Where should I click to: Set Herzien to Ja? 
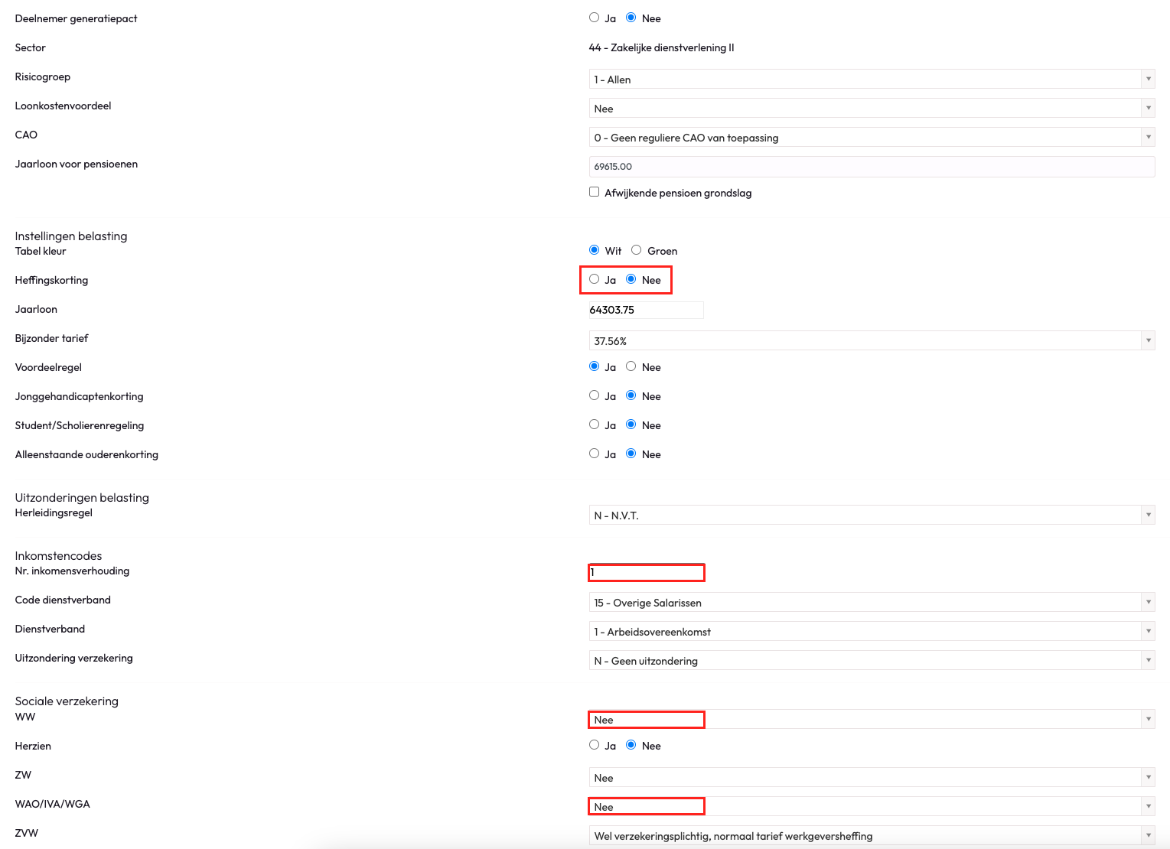(594, 745)
